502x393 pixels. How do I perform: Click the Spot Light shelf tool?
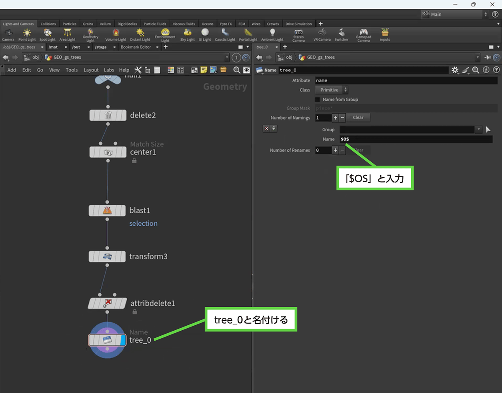(47, 34)
